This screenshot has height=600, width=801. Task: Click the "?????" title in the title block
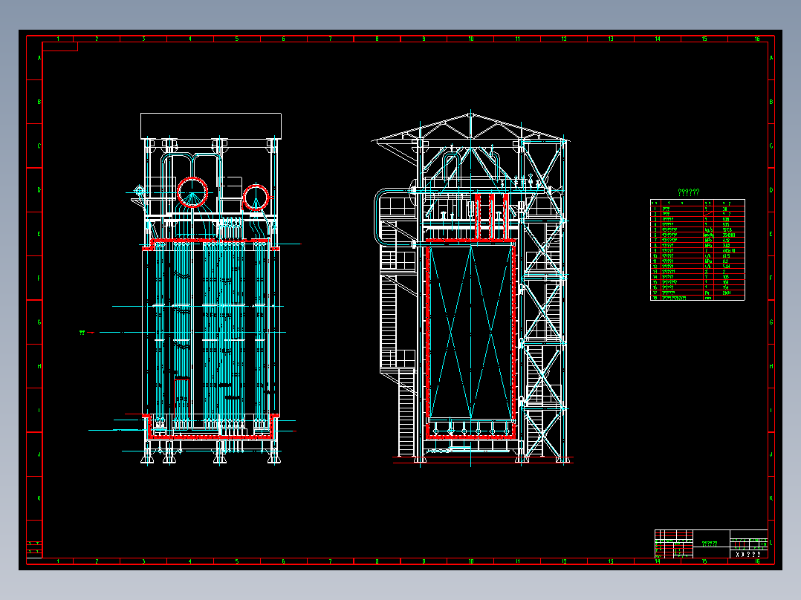tap(709, 544)
